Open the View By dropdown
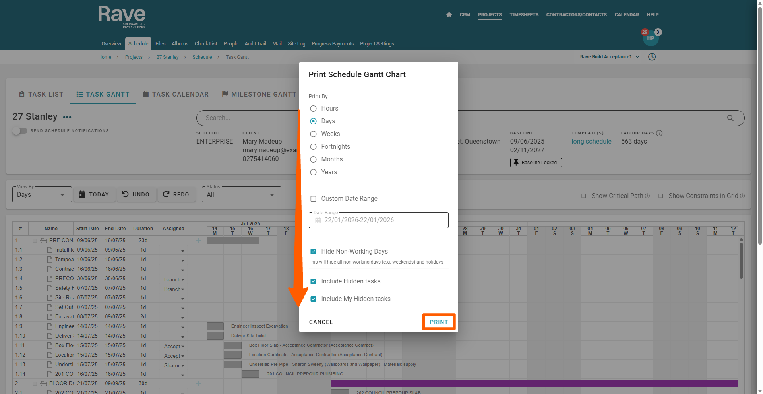The width and height of the screenshot is (763, 394). [x=42, y=194]
